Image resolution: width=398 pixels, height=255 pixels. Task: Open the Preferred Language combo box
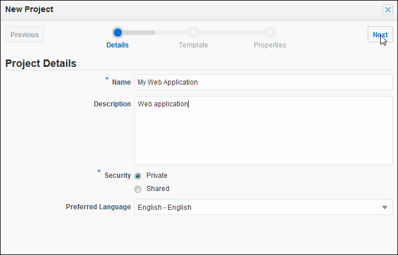point(257,208)
